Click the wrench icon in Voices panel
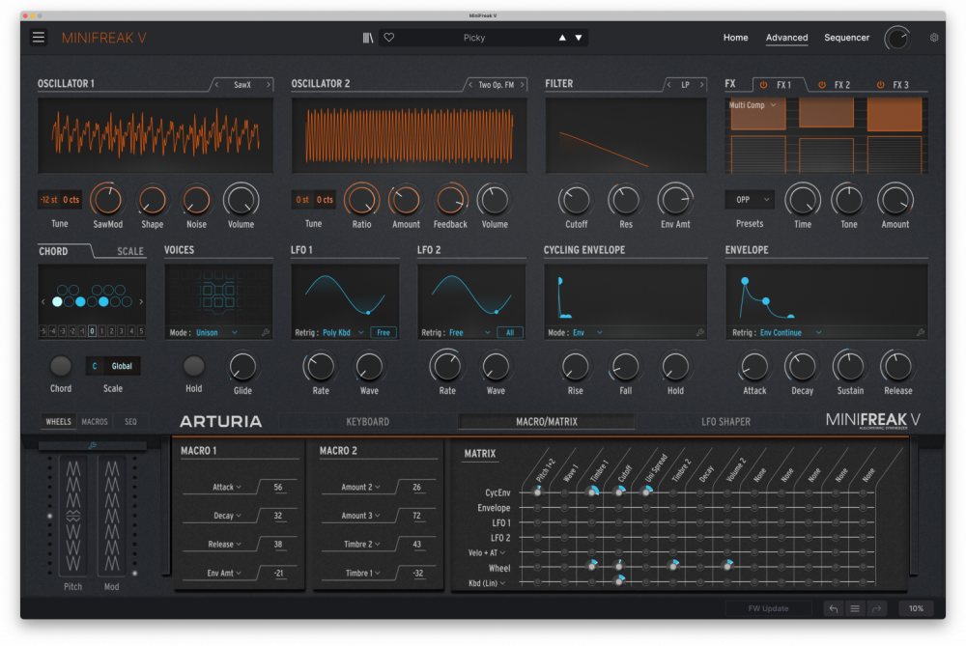The width and height of the screenshot is (966, 646). (265, 332)
